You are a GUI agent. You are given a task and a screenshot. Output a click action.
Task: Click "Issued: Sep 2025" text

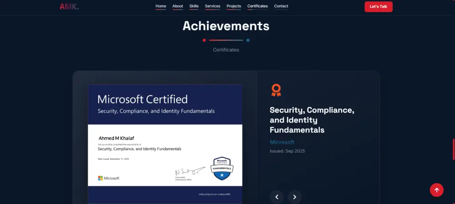[287, 151]
